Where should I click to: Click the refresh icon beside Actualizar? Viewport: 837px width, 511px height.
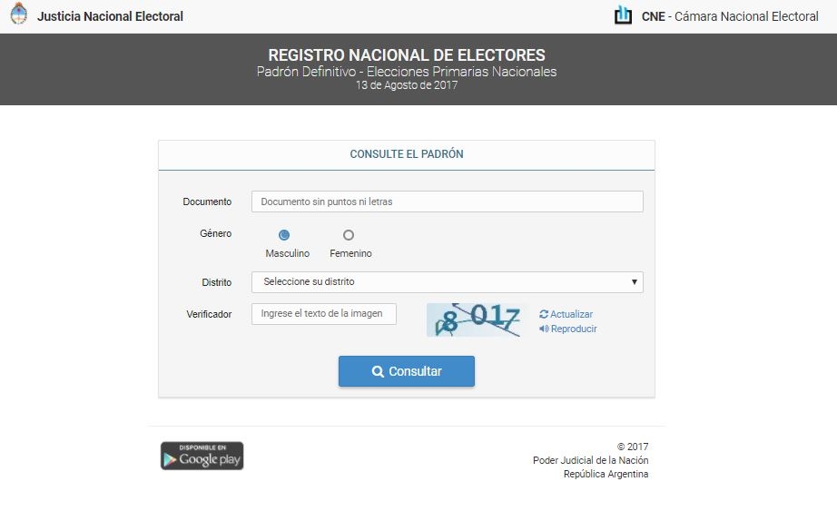coord(544,314)
